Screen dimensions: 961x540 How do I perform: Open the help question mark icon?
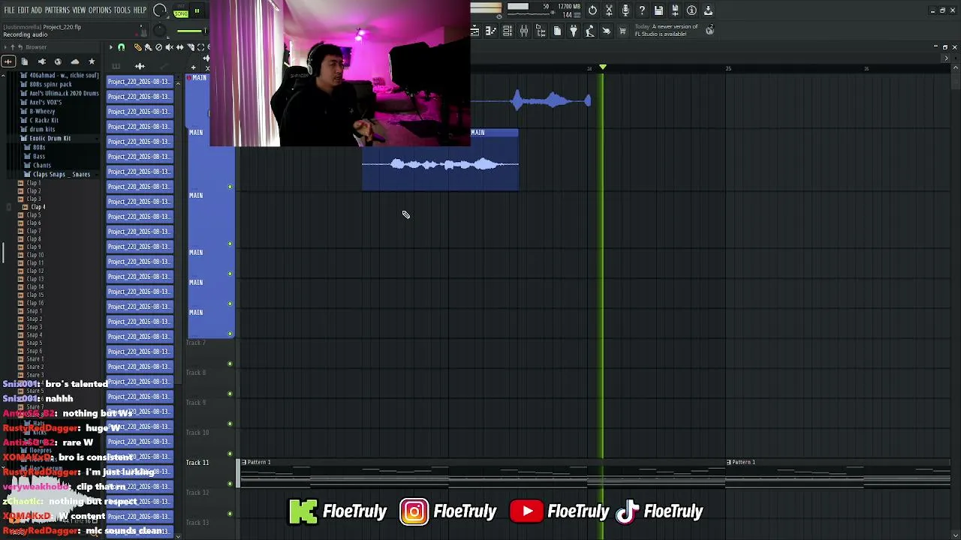click(642, 10)
